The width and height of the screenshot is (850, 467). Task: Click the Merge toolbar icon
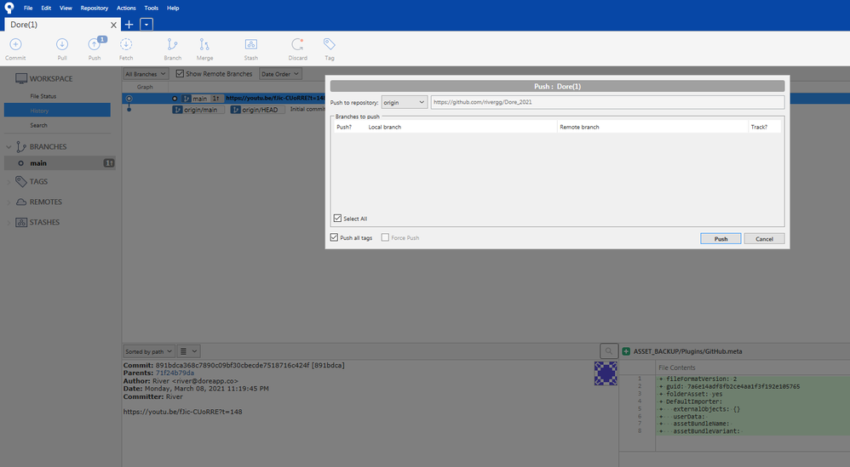(204, 44)
